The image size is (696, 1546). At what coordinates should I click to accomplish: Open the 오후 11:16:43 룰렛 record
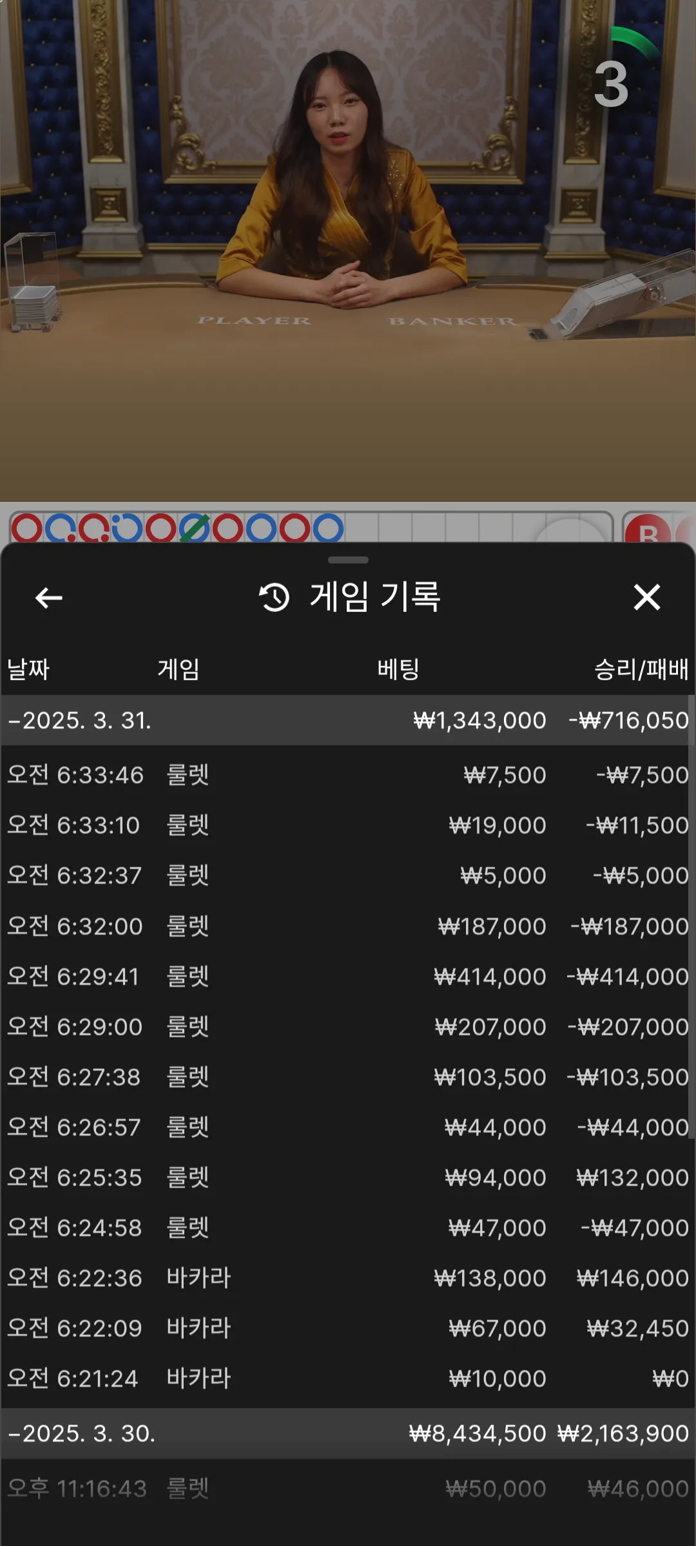point(348,1489)
